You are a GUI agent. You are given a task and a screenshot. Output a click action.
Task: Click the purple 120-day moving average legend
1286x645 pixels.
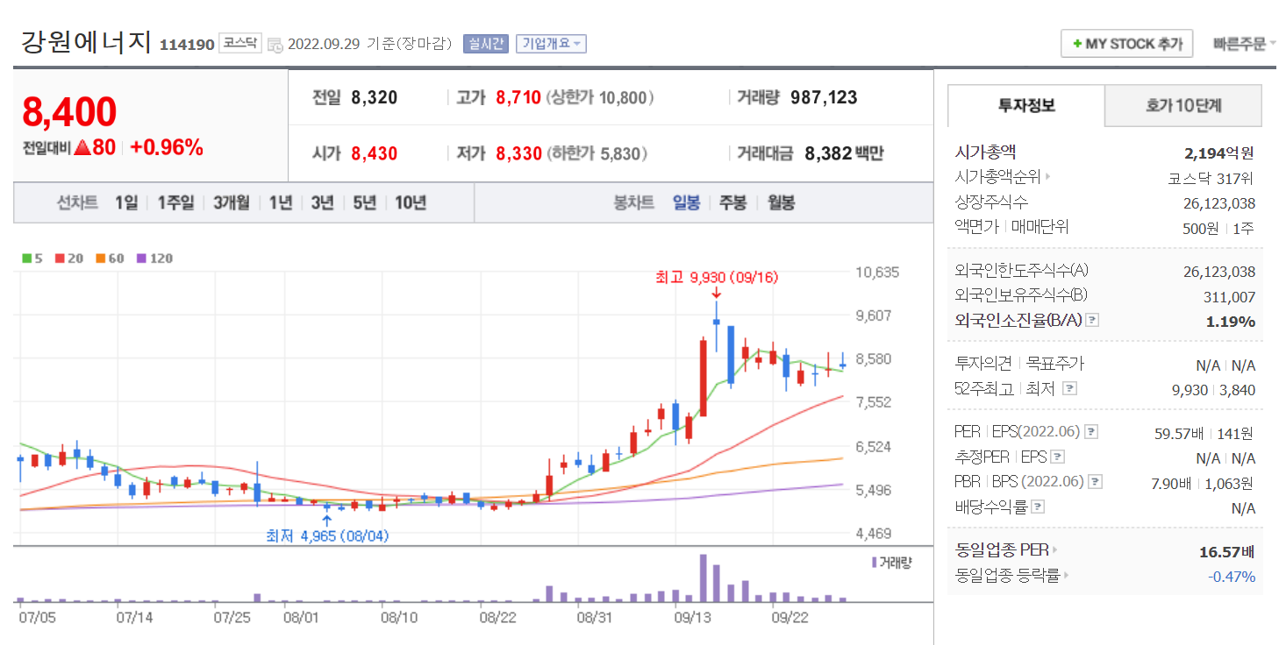(155, 259)
